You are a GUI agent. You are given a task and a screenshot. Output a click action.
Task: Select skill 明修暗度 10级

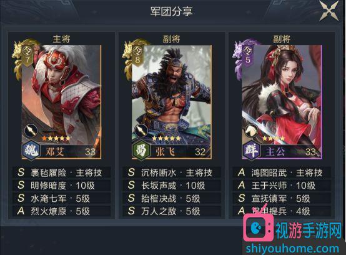62,186
